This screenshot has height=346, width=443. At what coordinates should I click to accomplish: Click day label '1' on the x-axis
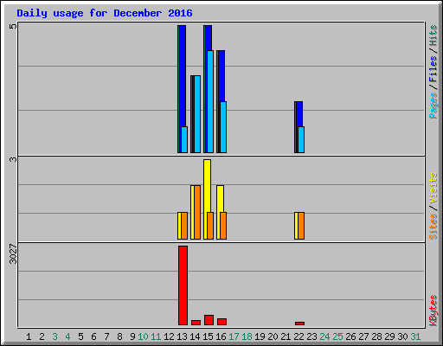click(x=29, y=336)
